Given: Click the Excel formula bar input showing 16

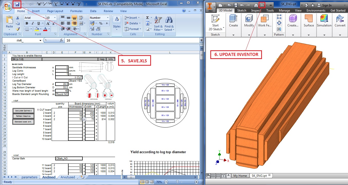Looking at the screenshot, I should tap(132, 41).
